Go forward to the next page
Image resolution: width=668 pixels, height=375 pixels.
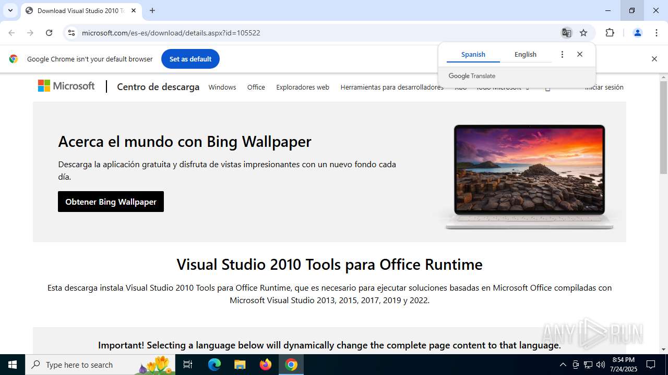(30, 33)
